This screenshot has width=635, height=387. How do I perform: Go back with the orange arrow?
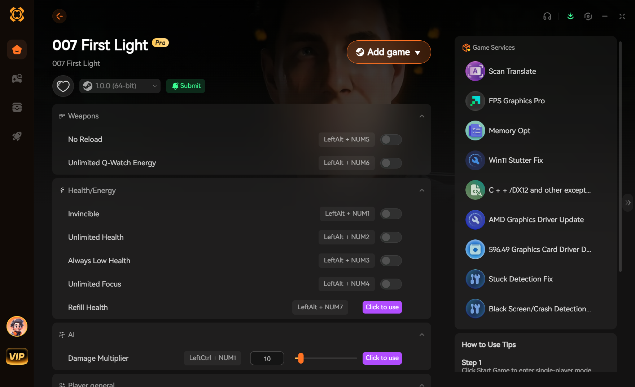(x=60, y=16)
